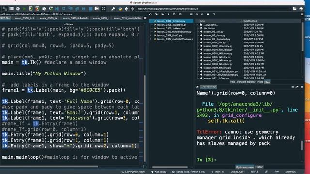This screenshot has height=174, width=310.
Task: Switch to the Files pane tab
Action: click(x=267, y=82)
